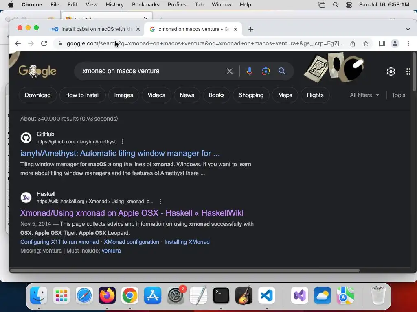Expand the tab search chevron
The width and height of the screenshot is (417, 312).
coord(408,29)
